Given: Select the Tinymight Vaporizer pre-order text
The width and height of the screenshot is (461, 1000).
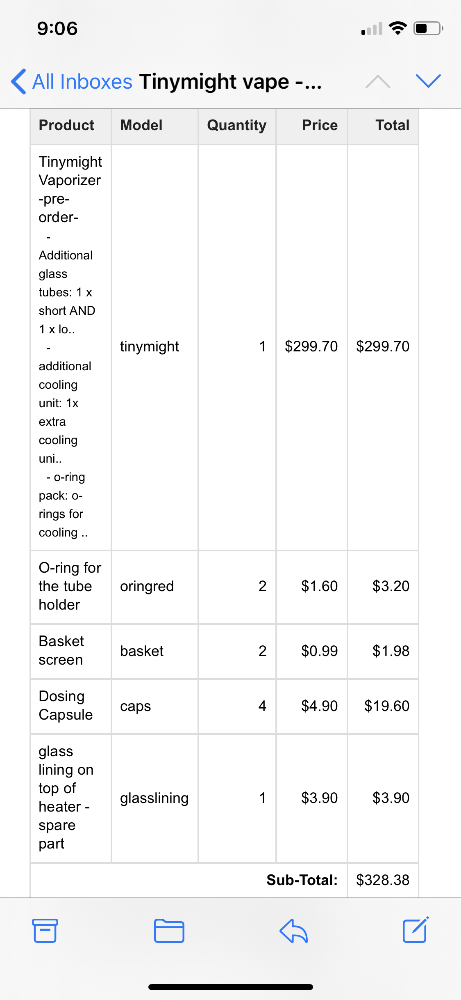Looking at the screenshot, I should coord(70,189).
